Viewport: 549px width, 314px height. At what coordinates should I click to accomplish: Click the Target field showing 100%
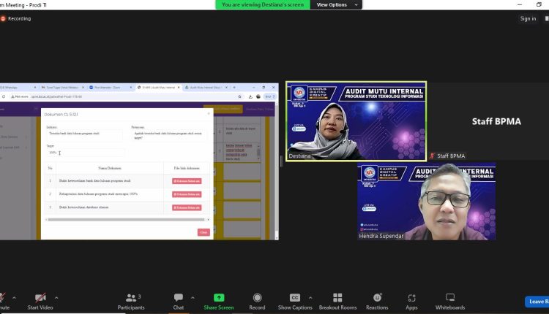coord(86,153)
